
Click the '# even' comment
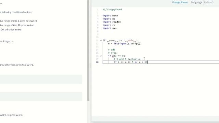112,53
